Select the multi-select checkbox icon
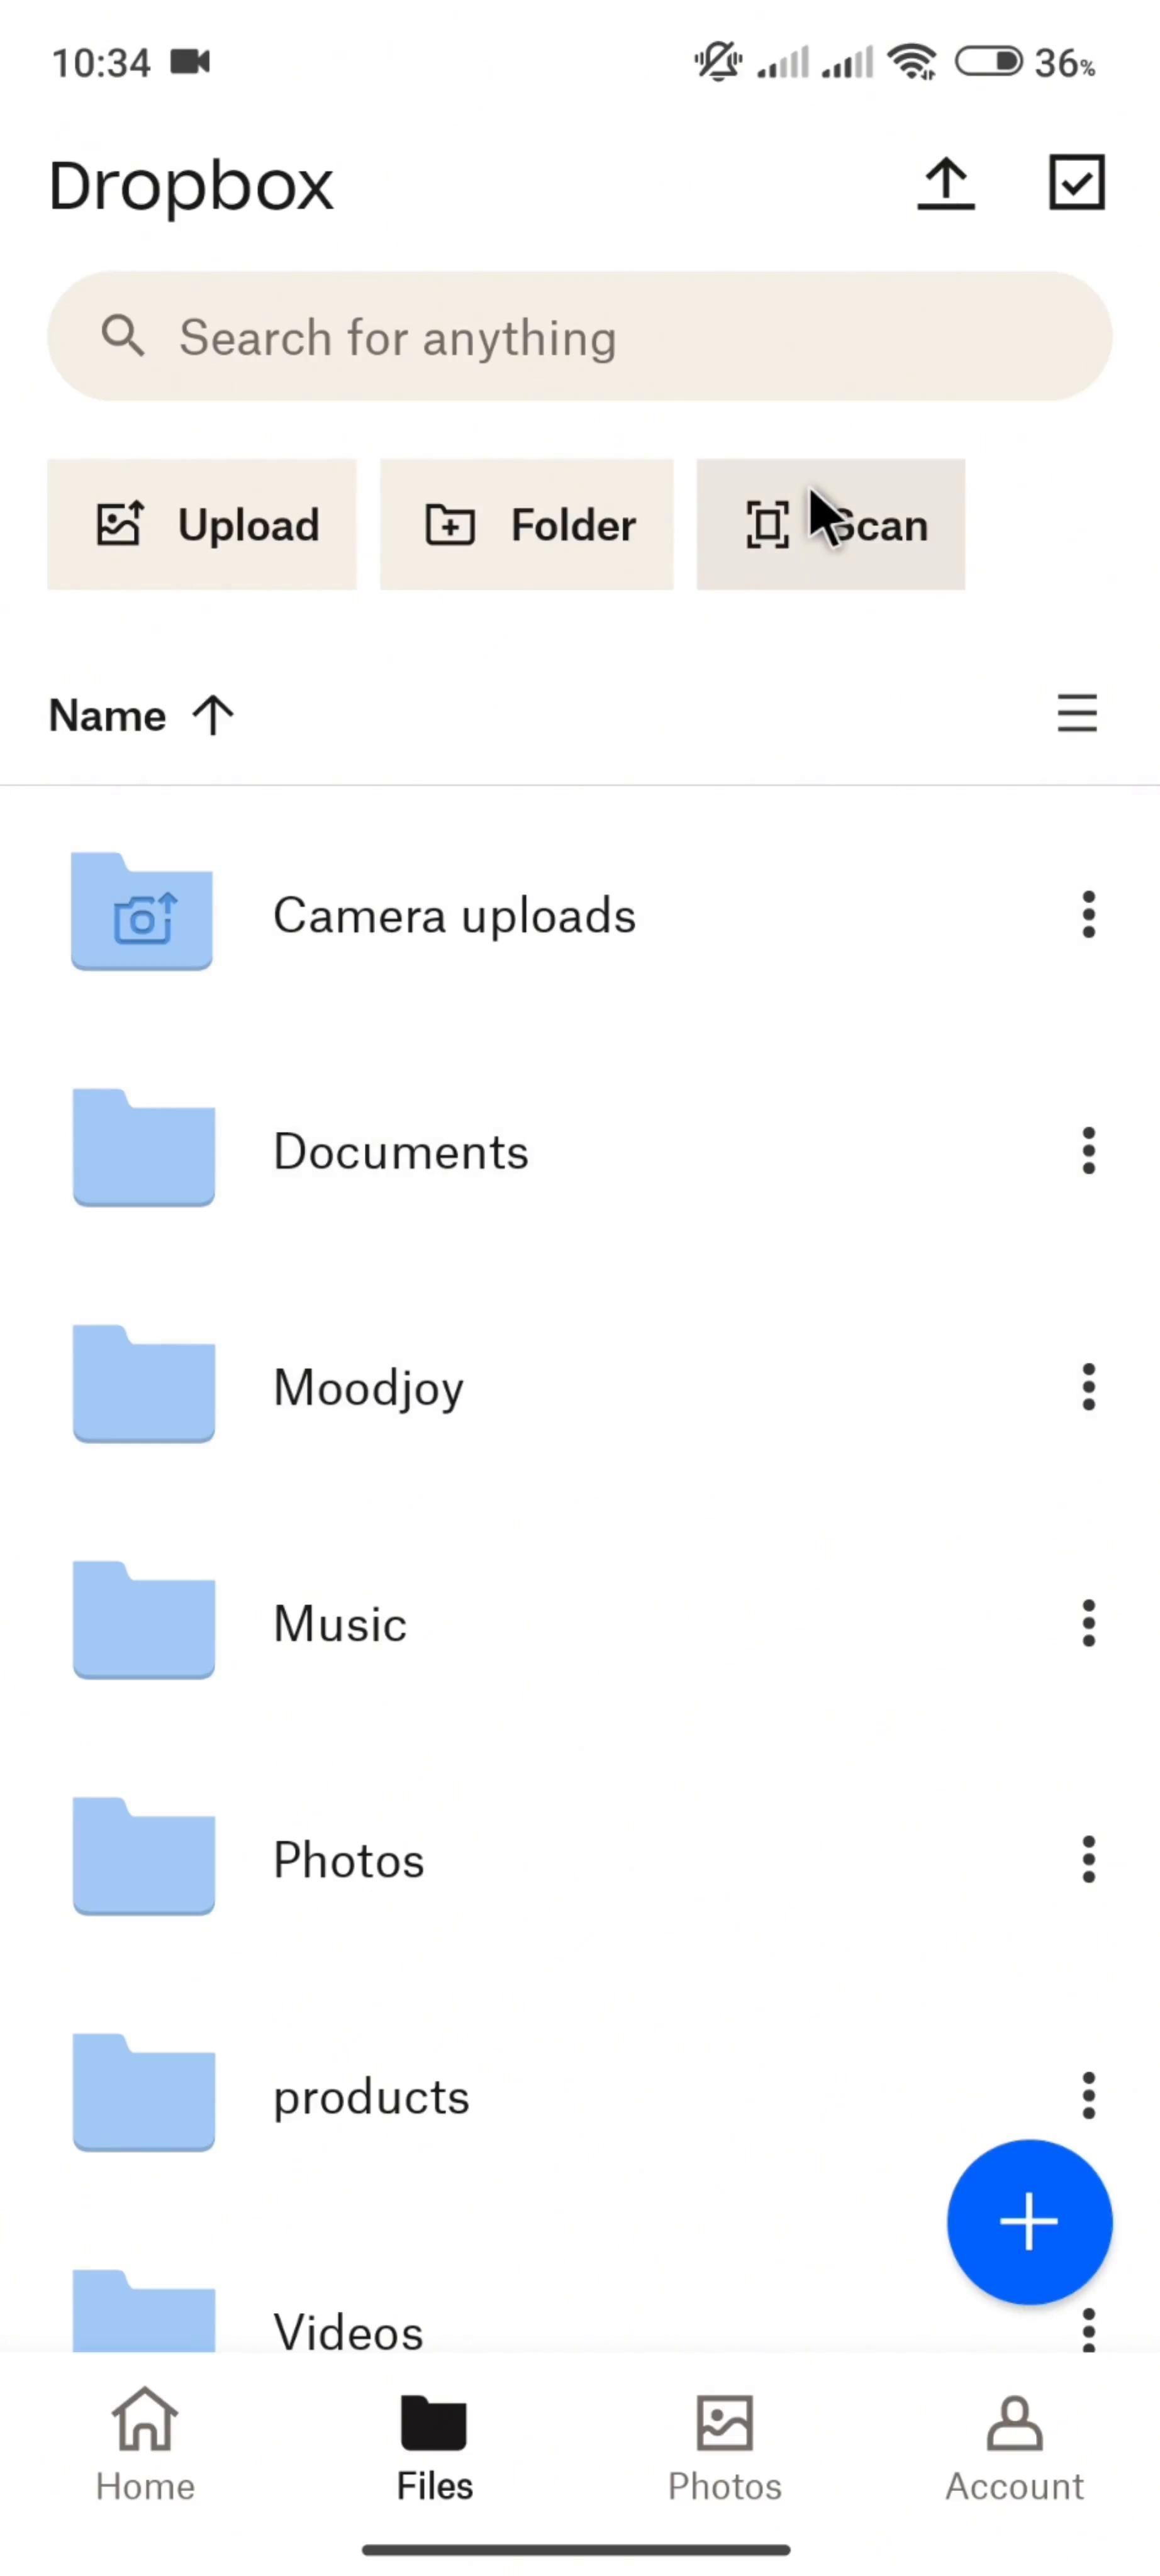Screen dimensions: 1160x2576 pyautogui.click(x=1076, y=182)
